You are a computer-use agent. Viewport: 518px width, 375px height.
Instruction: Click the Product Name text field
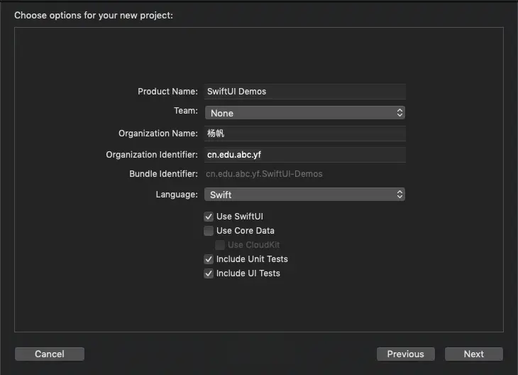304,92
